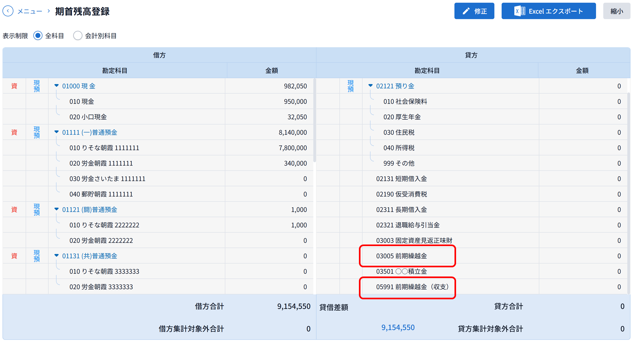Viewport: 633px width, 343px height.
Task: Collapse the 01111 (一)普通預金 group
Action: tap(56, 132)
